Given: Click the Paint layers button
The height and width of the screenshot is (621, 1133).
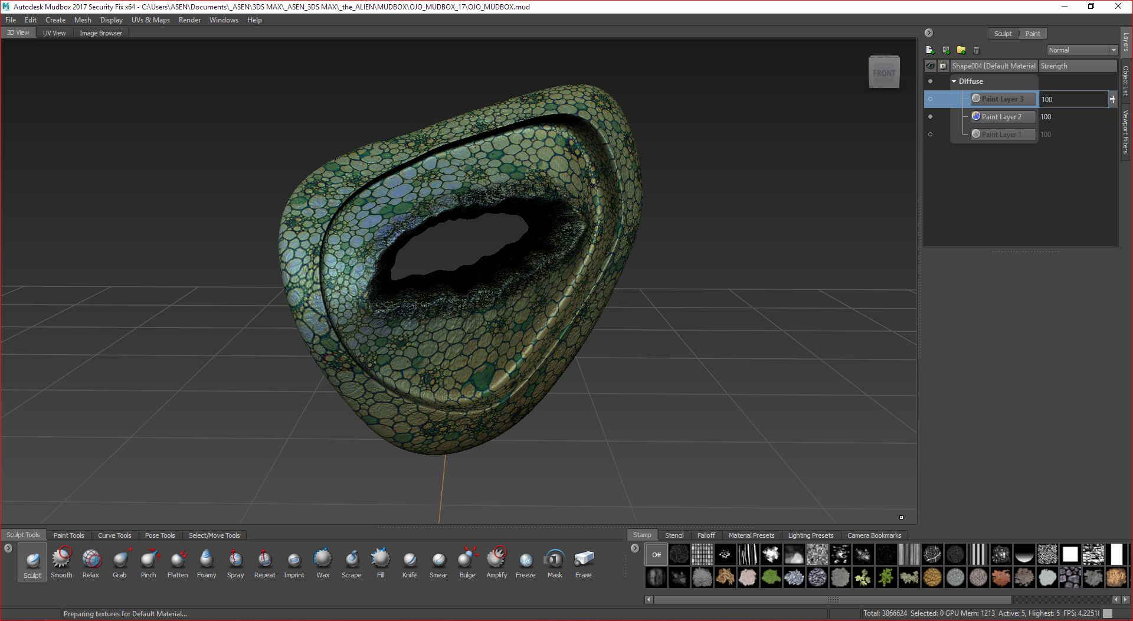Looking at the screenshot, I should 1032,34.
